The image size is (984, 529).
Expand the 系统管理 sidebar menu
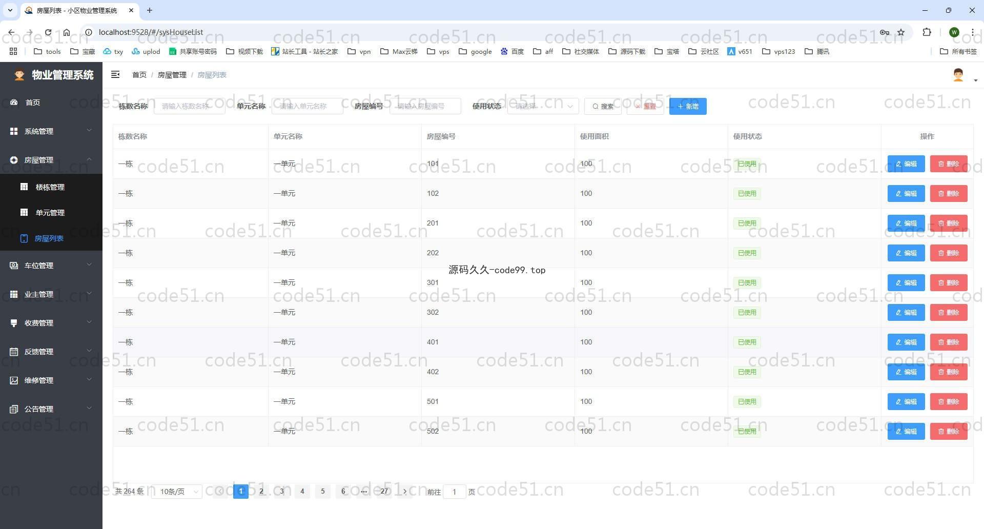[x=50, y=131]
